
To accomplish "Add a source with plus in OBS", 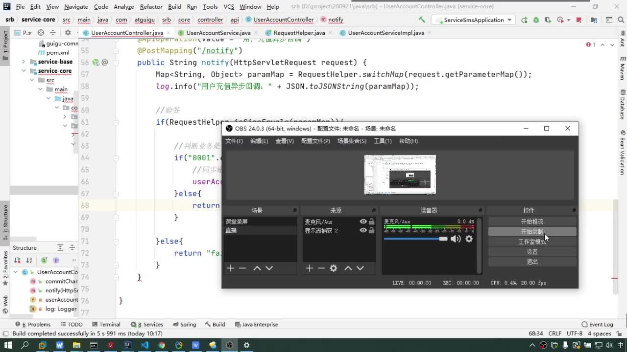I will (309, 268).
